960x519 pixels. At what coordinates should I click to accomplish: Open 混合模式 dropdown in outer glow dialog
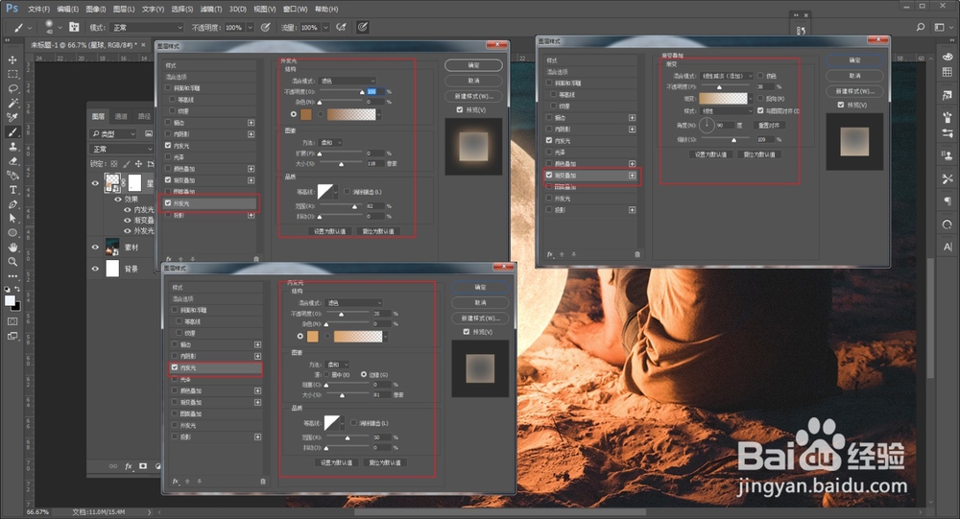click(348, 81)
